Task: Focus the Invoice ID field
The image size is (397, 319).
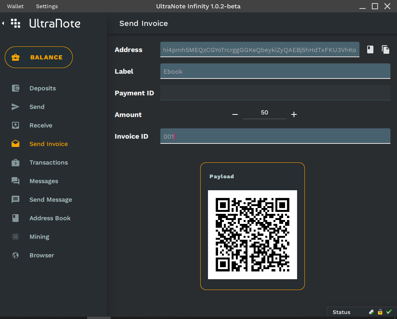Action: [275, 136]
